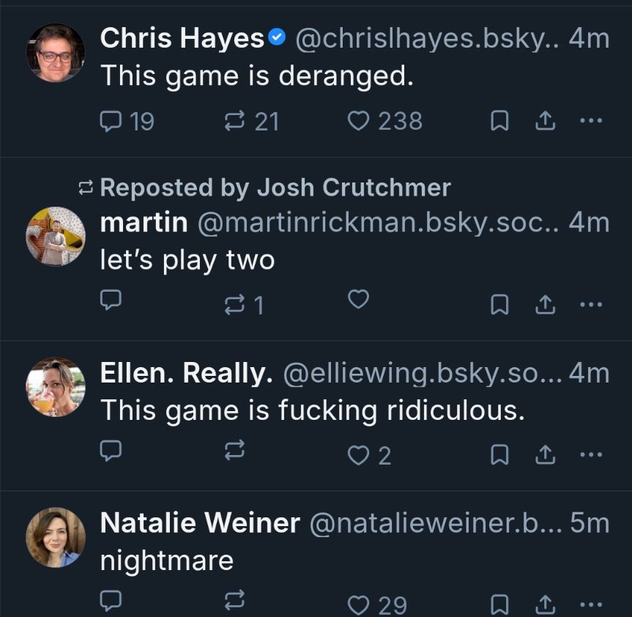Image resolution: width=632 pixels, height=617 pixels.
Task: View Natalie Weiner's avatar photo
Action: point(56,537)
